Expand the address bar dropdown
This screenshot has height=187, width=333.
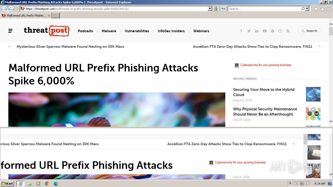pyautogui.click(x=210, y=9)
